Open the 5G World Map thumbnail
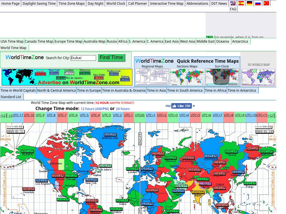 (258, 77)
